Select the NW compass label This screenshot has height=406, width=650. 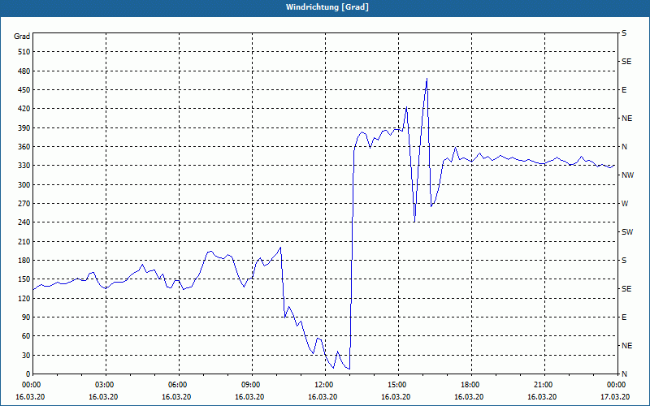627,175
